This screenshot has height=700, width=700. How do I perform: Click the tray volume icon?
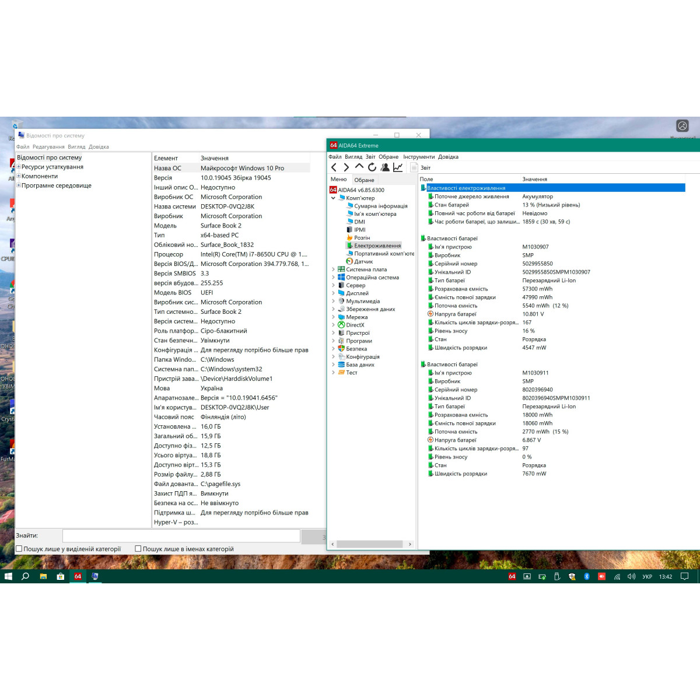click(x=631, y=576)
